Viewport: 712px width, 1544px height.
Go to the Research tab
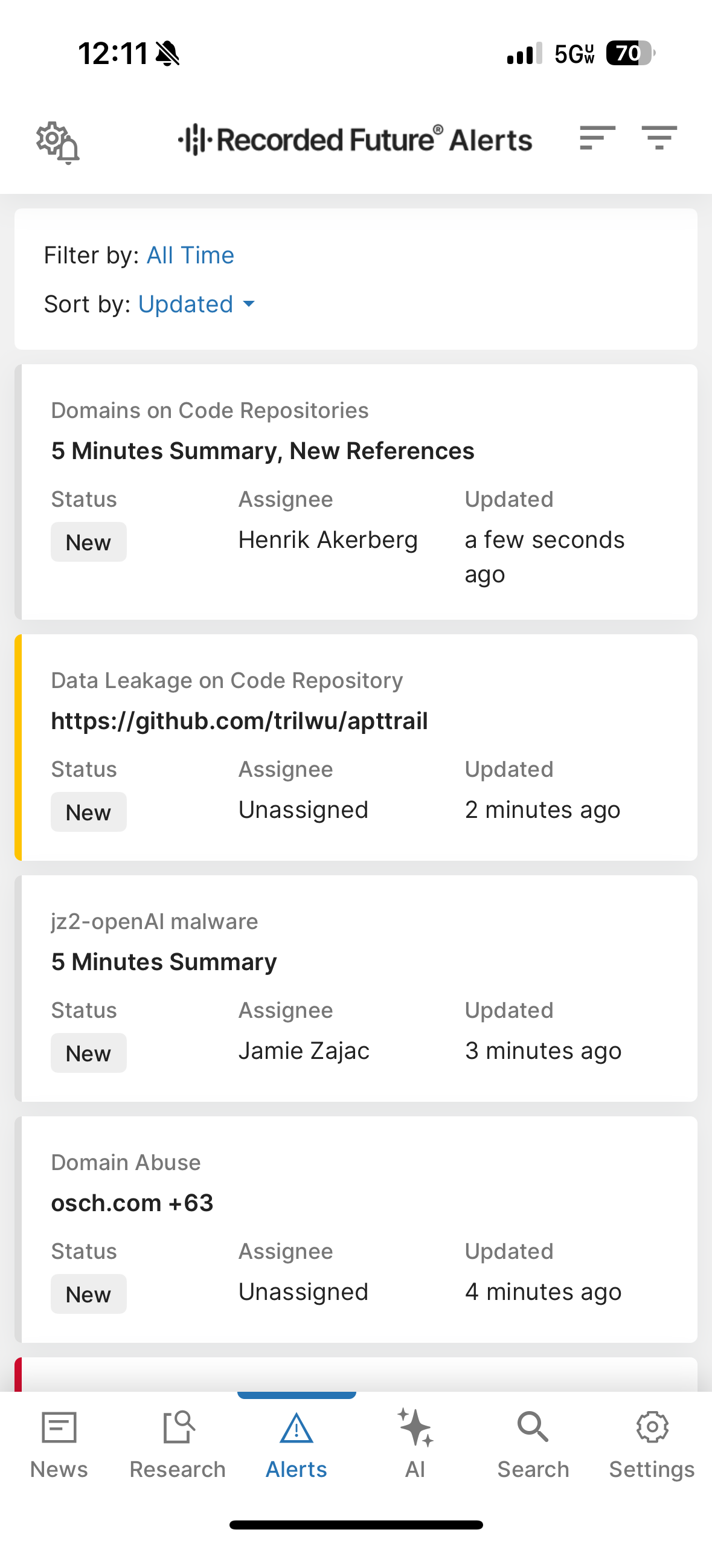(x=178, y=1444)
